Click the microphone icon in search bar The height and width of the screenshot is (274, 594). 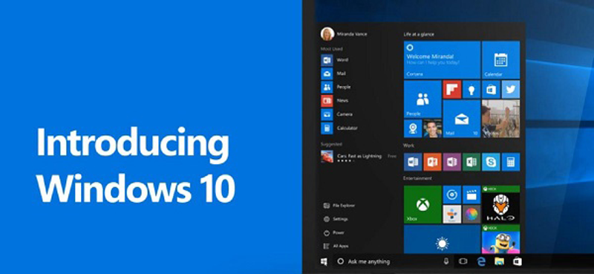tap(446, 261)
